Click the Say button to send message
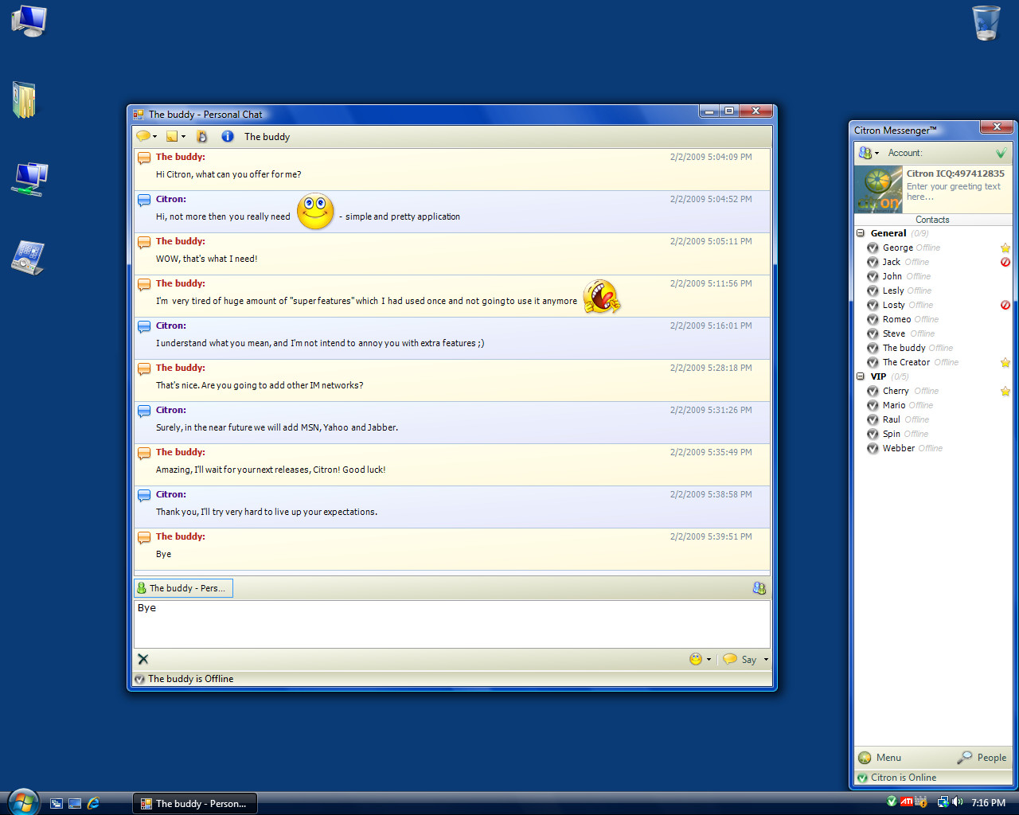Viewport: 1019px width, 815px height. 740,659
